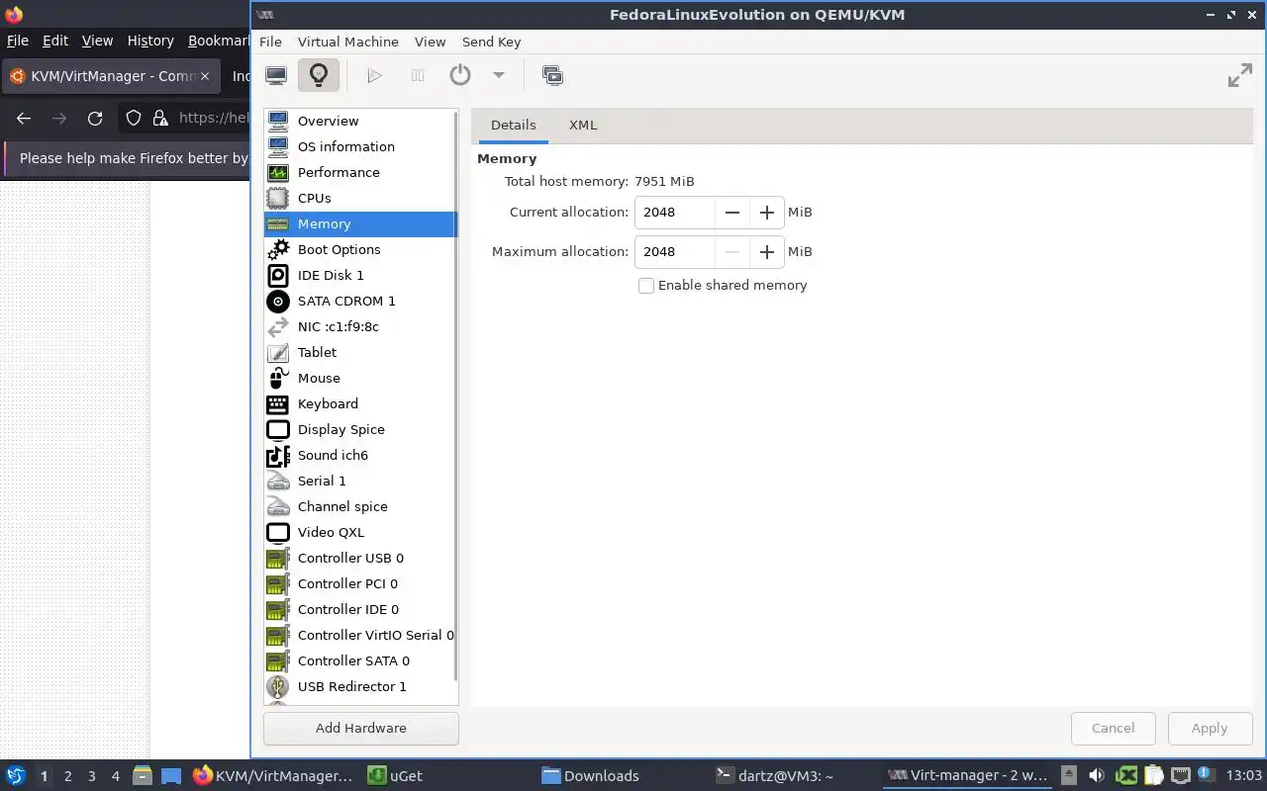Click the taskbar clock showing 13:03
The width and height of the screenshot is (1267, 791).
[1243, 776]
